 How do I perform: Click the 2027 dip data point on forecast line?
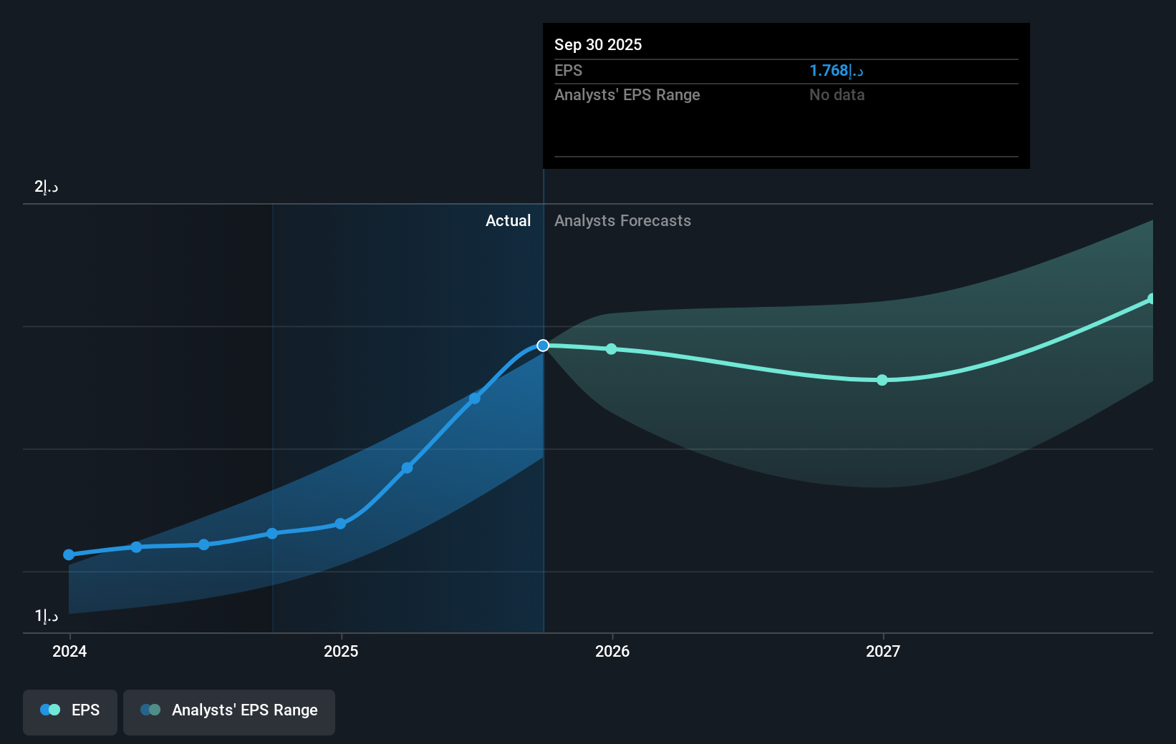coord(882,381)
